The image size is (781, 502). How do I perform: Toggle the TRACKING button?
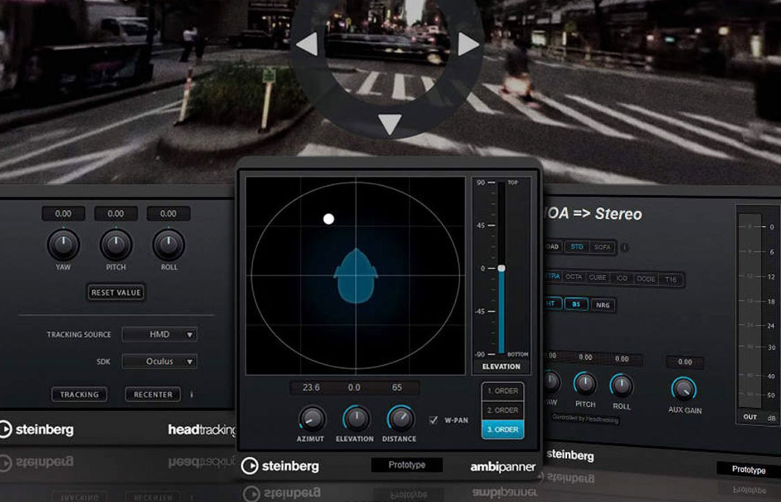click(79, 394)
